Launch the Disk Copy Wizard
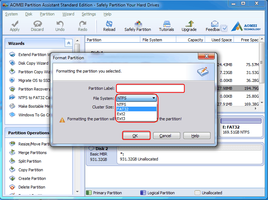This screenshot has width=268, height=200. tap(29, 63)
